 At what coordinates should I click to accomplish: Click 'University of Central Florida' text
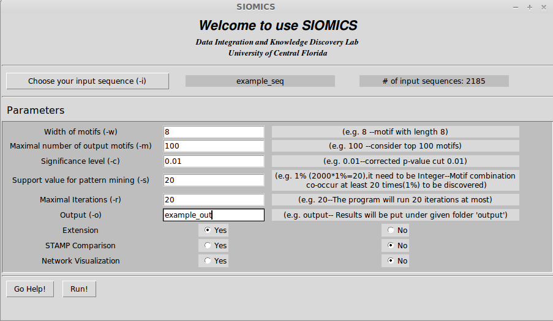277,53
